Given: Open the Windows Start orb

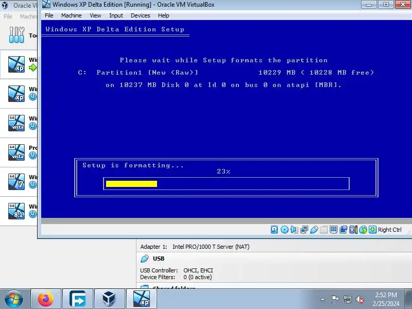Looking at the screenshot, I should [14, 299].
